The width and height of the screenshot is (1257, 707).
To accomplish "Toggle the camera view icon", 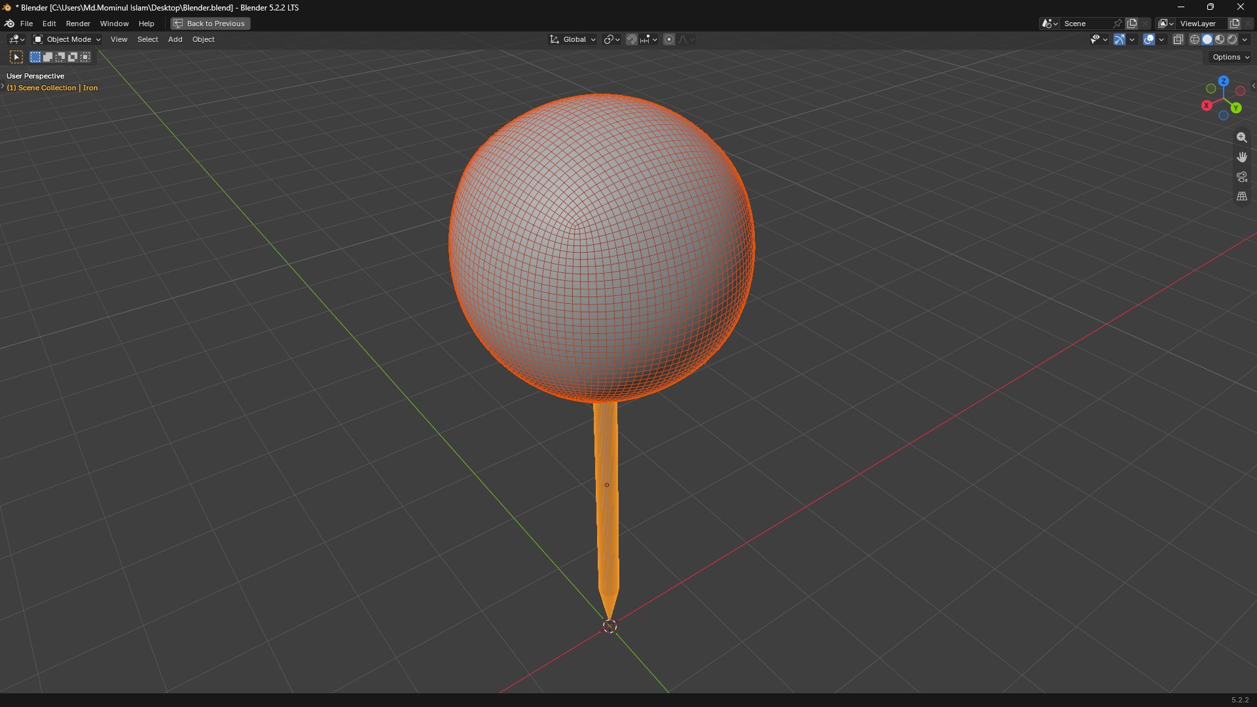I will [x=1241, y=177].
